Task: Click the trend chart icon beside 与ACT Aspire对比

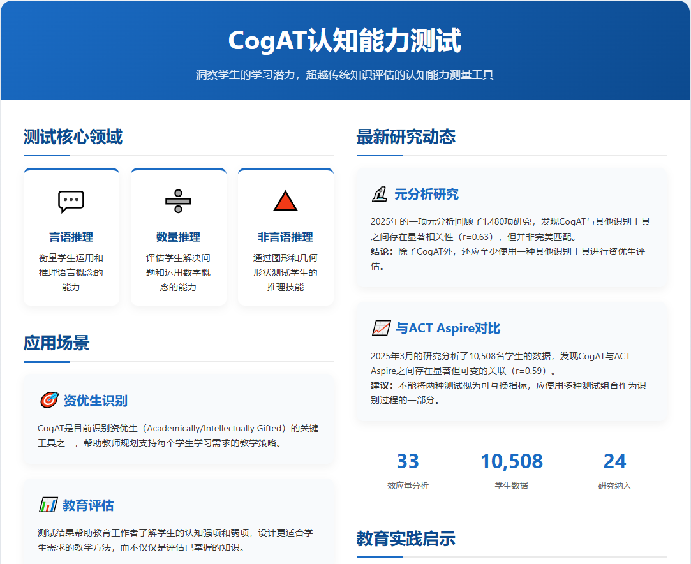Action: [380, 329]
